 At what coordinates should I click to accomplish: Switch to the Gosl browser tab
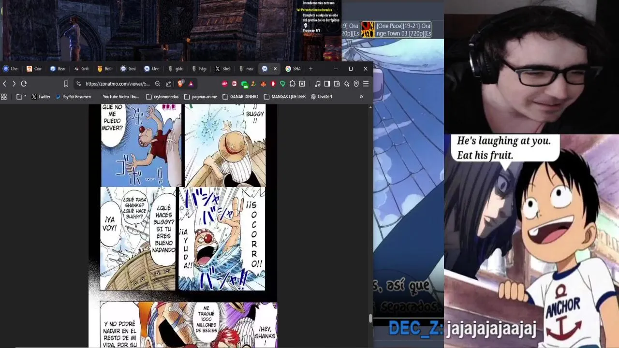pos(128,69)
